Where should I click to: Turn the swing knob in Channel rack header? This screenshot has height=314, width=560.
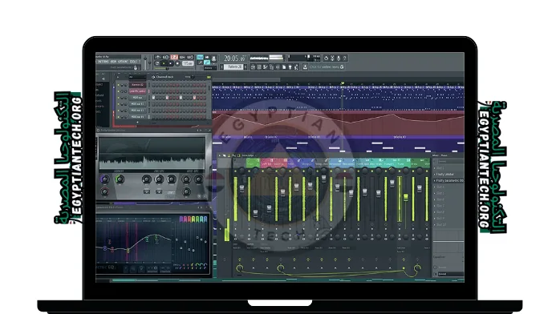click(193, 77)
